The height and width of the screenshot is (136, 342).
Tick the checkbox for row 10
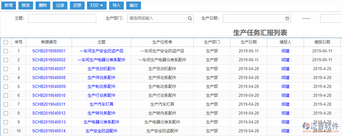pos(6,131)
